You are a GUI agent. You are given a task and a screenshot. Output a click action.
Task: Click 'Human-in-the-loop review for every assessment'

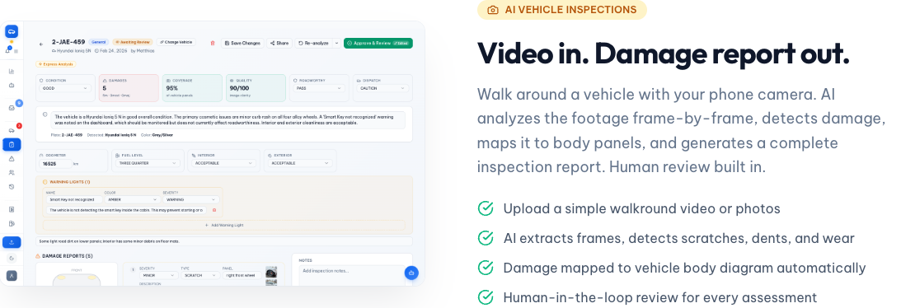(x=660, y=297)
